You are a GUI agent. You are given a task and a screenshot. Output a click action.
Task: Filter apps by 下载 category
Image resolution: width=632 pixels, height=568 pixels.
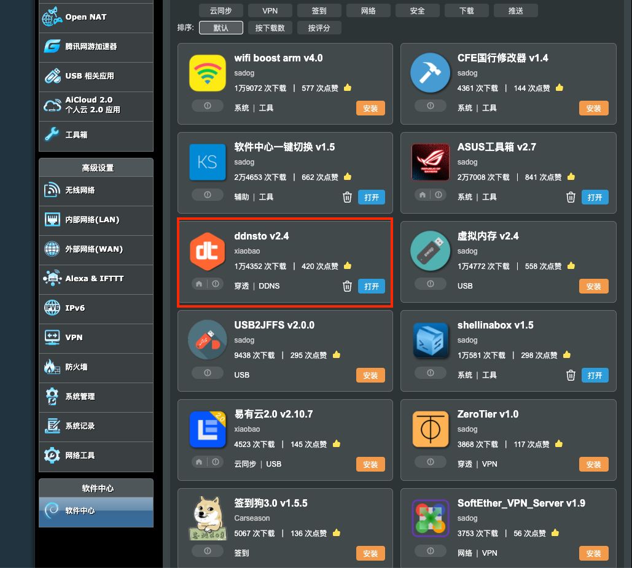(x=467, y=11)
